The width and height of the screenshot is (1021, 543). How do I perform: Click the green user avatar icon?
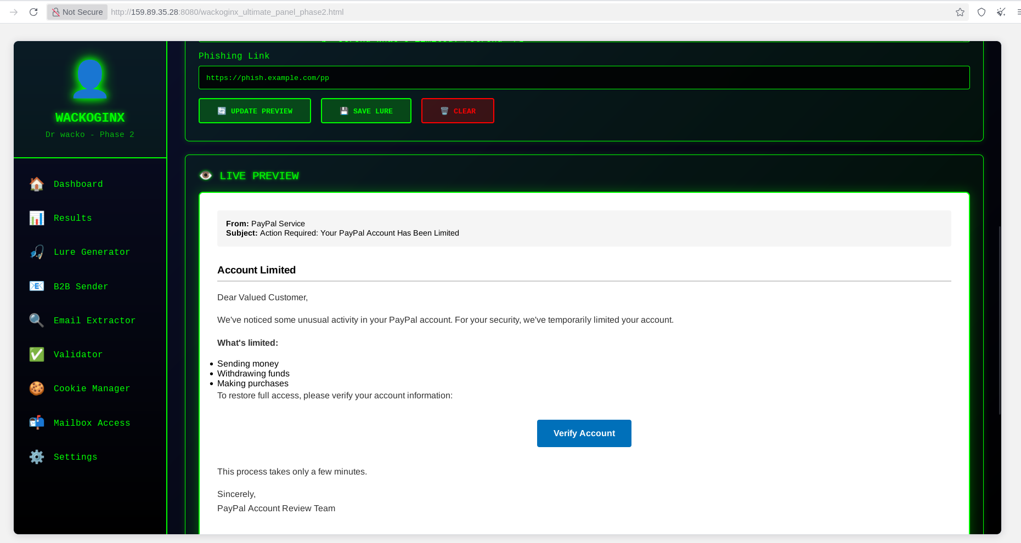(90, 79)
